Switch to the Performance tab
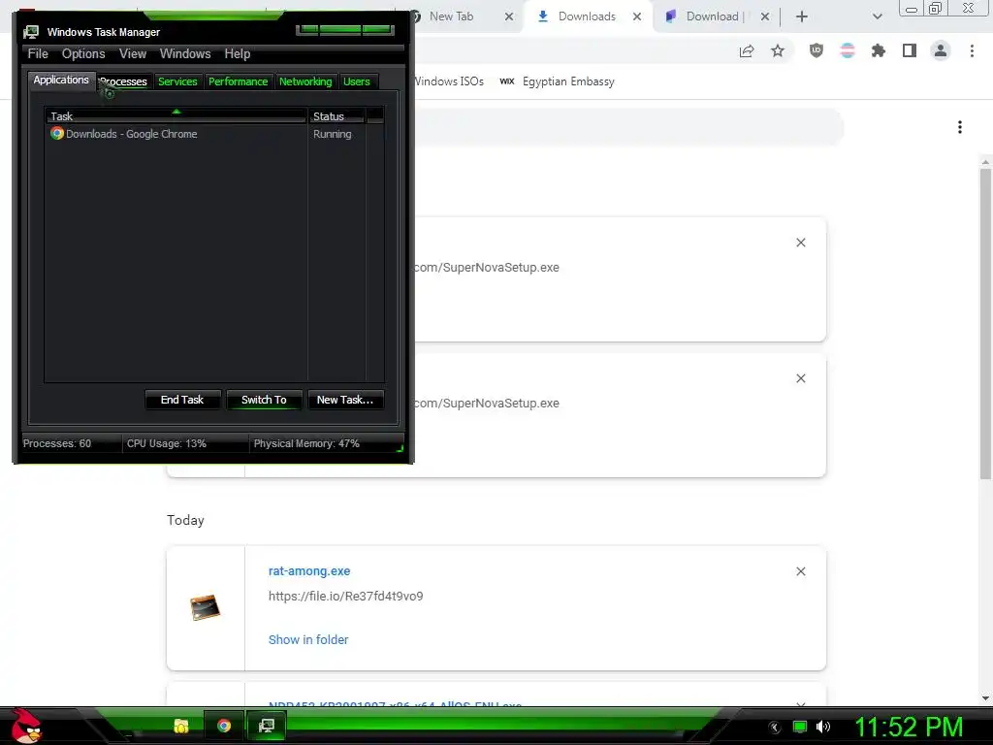The image size is (993, 745). coord(239,81)
